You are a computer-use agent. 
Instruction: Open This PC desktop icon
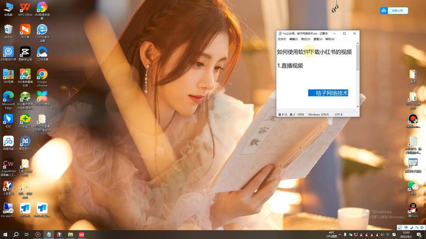(x=8, y=7)
